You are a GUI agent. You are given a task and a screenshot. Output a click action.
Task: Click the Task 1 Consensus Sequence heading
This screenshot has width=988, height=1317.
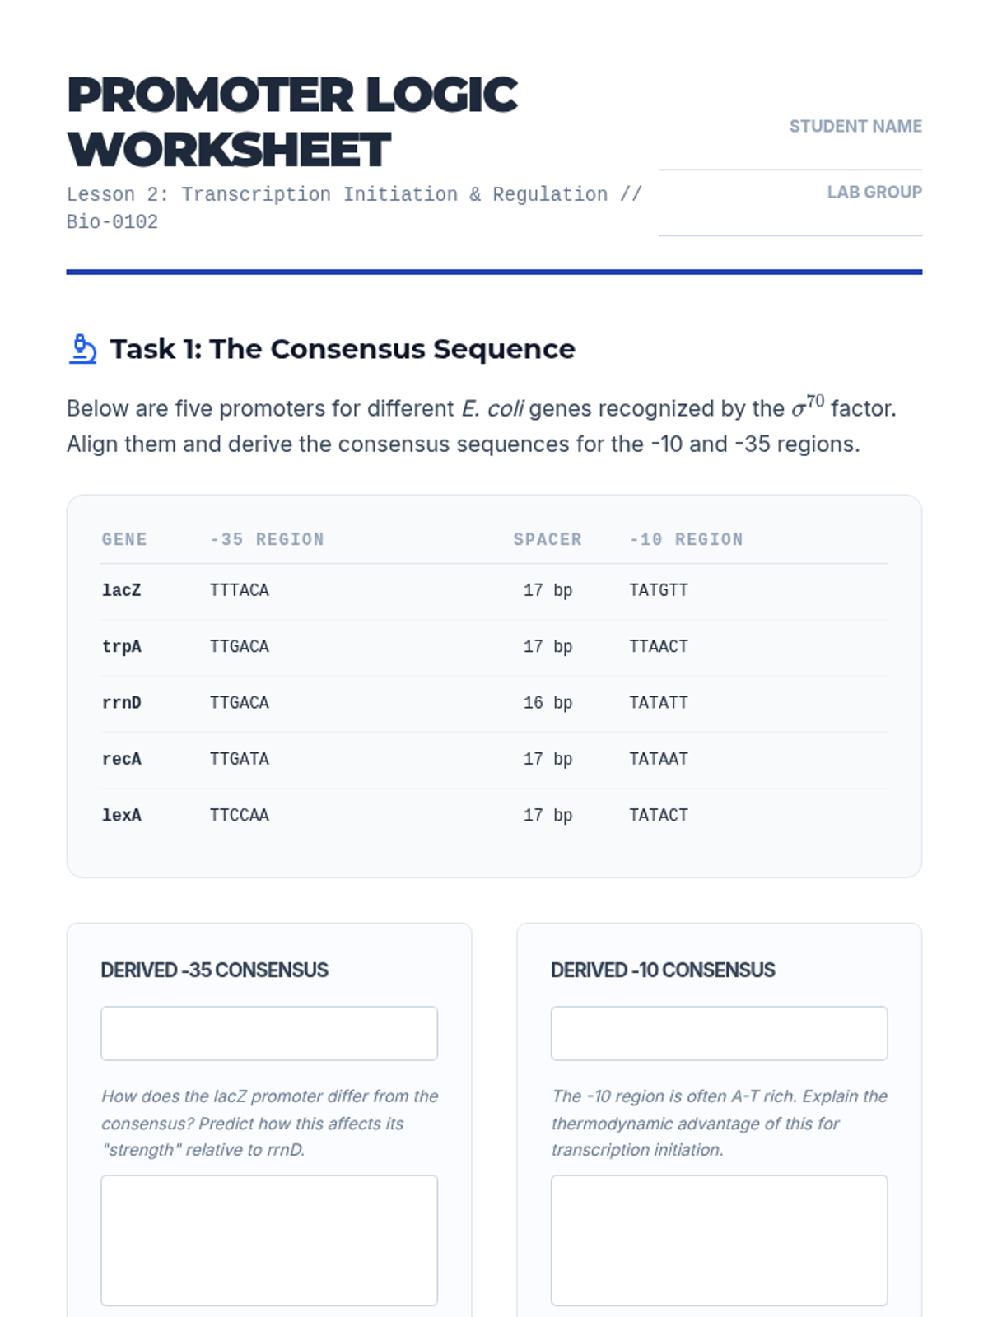point(343,349)
